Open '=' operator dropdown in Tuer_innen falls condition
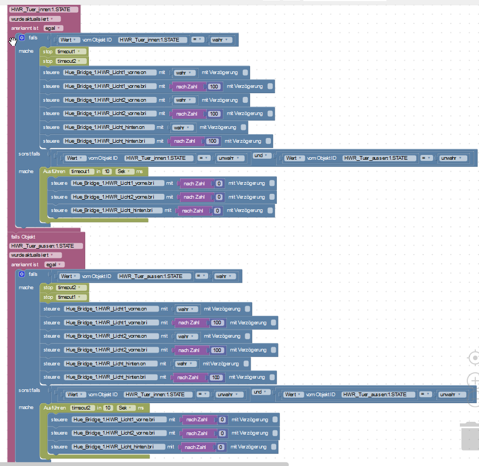Viewport: 479px width, 466px height. [198, 39]
